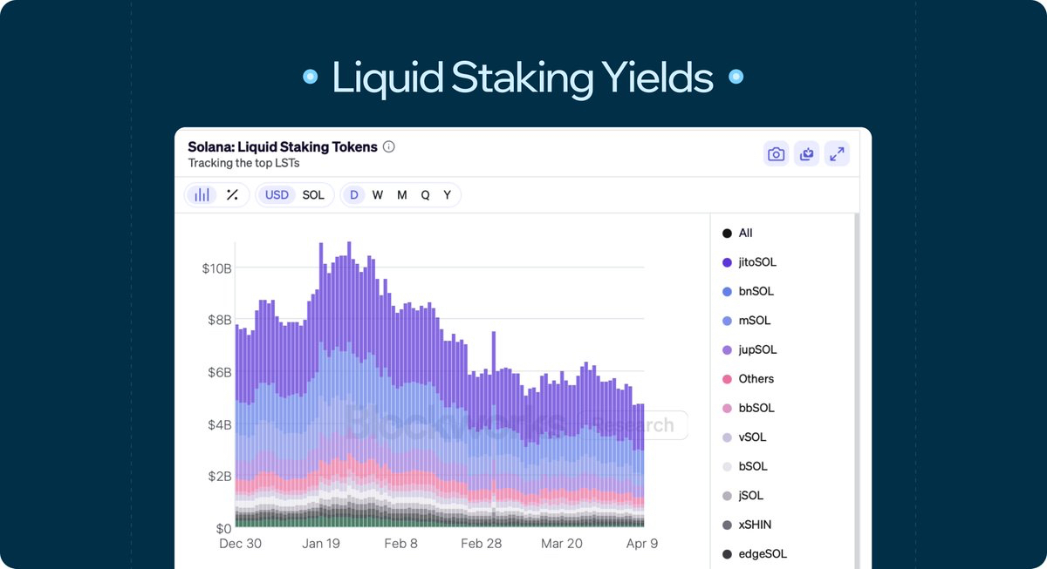Open the info icon beside chart title

pos(389,147)
